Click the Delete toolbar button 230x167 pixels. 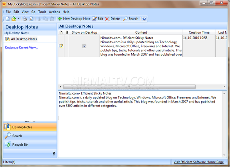[x=112, y=19]
